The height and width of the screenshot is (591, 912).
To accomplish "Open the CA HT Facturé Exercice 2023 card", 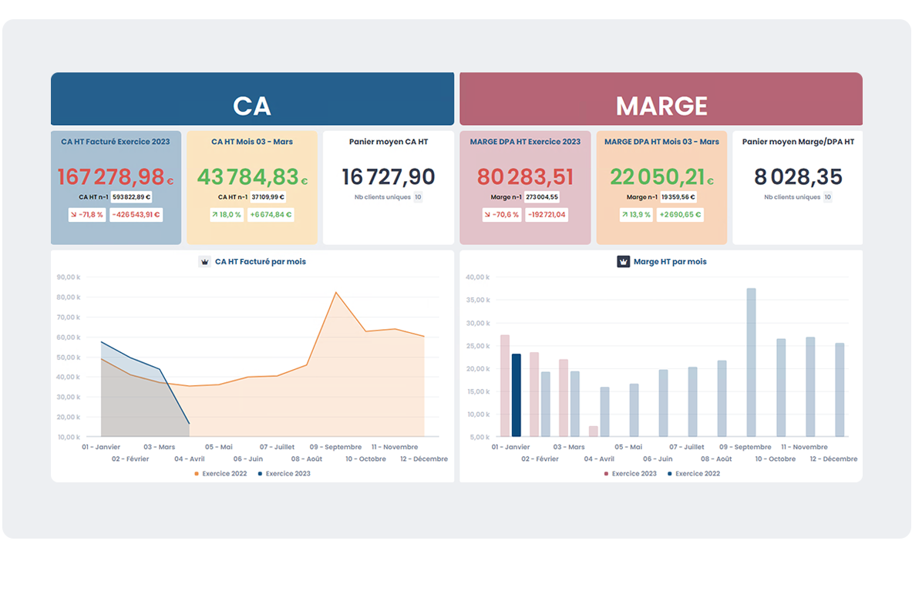I will 116,187.
